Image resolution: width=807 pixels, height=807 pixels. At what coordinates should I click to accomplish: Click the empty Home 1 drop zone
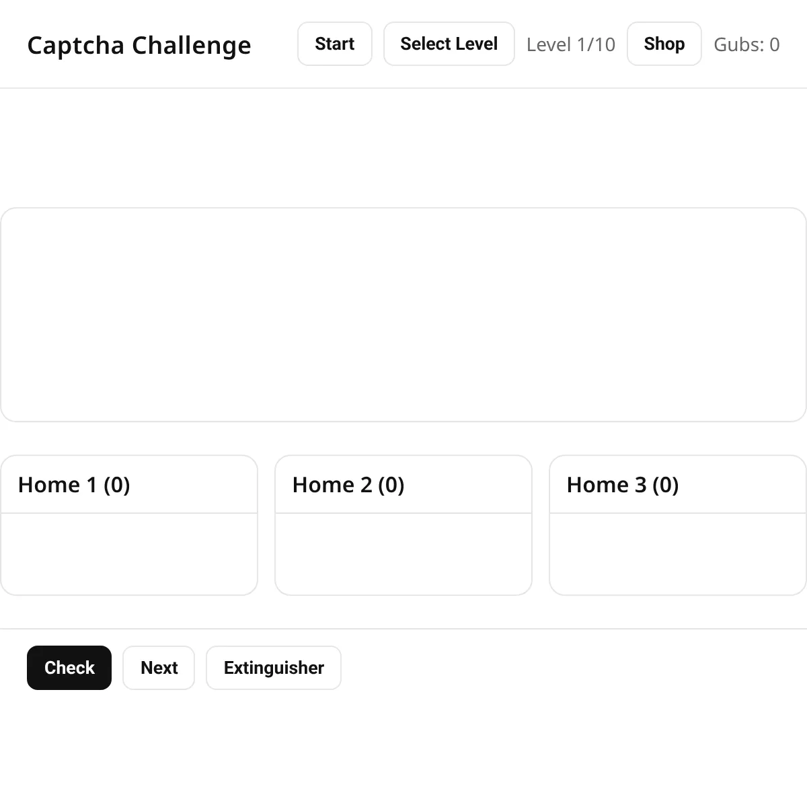pyautogui.click(x=129, y=554)
